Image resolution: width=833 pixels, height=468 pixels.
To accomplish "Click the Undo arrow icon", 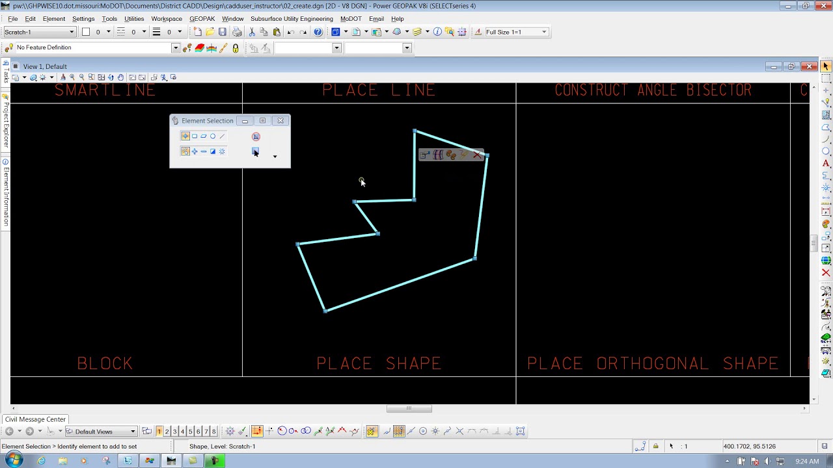I will tap(291, 32).
